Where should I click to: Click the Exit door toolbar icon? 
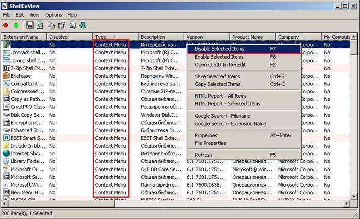click(x=82, y=25)
